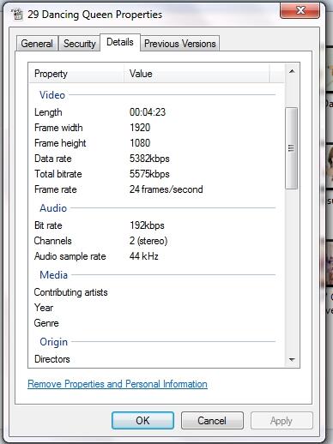Click the Cancel button
The image size is (333, 444).
coord(212,421)
